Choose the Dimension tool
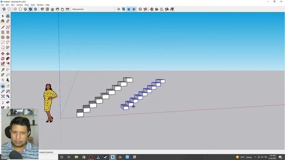This screenshot has height=160, width=285. pos(8,70)
